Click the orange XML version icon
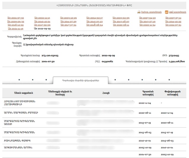The width and height of the screenshot is (189, 158). point(166,12)
